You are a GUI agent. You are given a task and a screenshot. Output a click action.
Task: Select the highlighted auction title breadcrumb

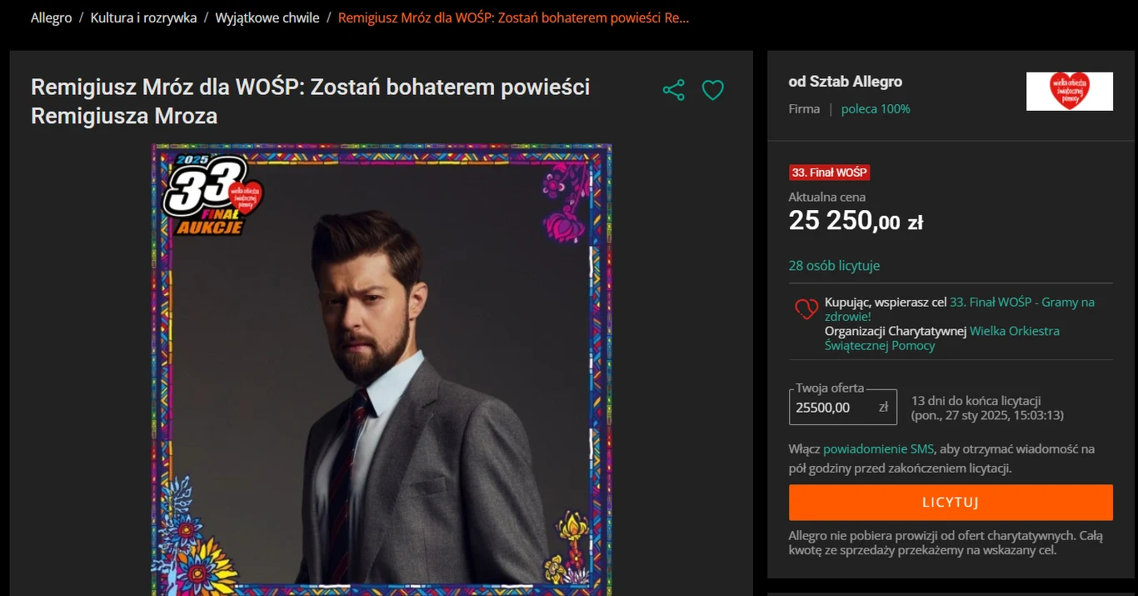(511, 17)
